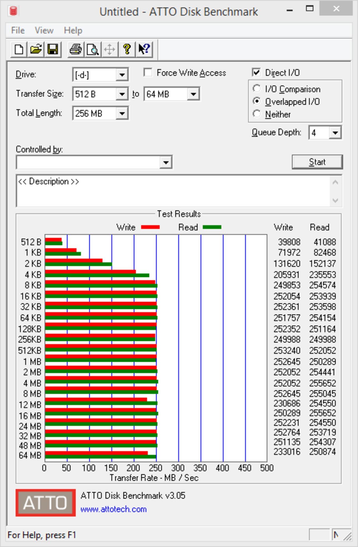
Task: Click the yellow question mark Help icon
Action: [127, 49]
